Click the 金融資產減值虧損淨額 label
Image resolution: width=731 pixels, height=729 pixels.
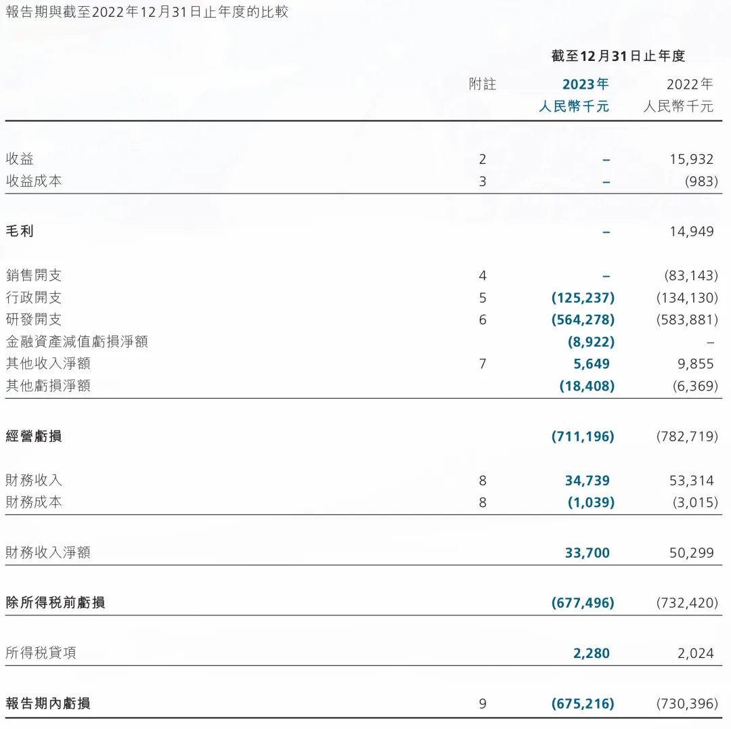pos(76,342)
